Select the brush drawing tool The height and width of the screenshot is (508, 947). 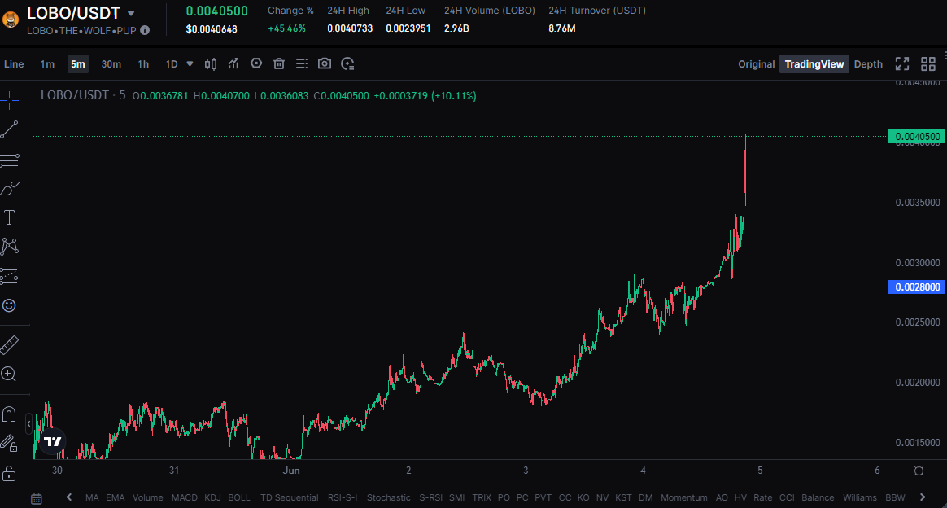point(9,188)
